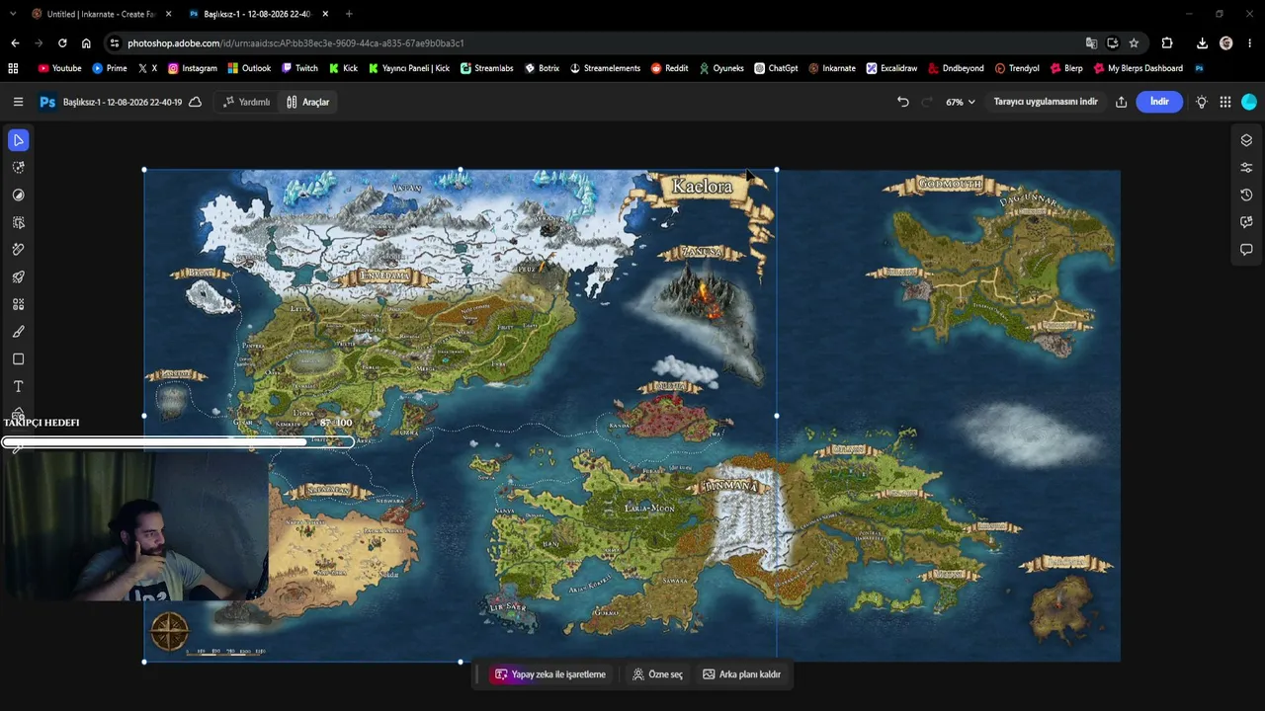Open the browser downloads icon
Viewport: 1265px width, 711px height.
pos(1202,43)
